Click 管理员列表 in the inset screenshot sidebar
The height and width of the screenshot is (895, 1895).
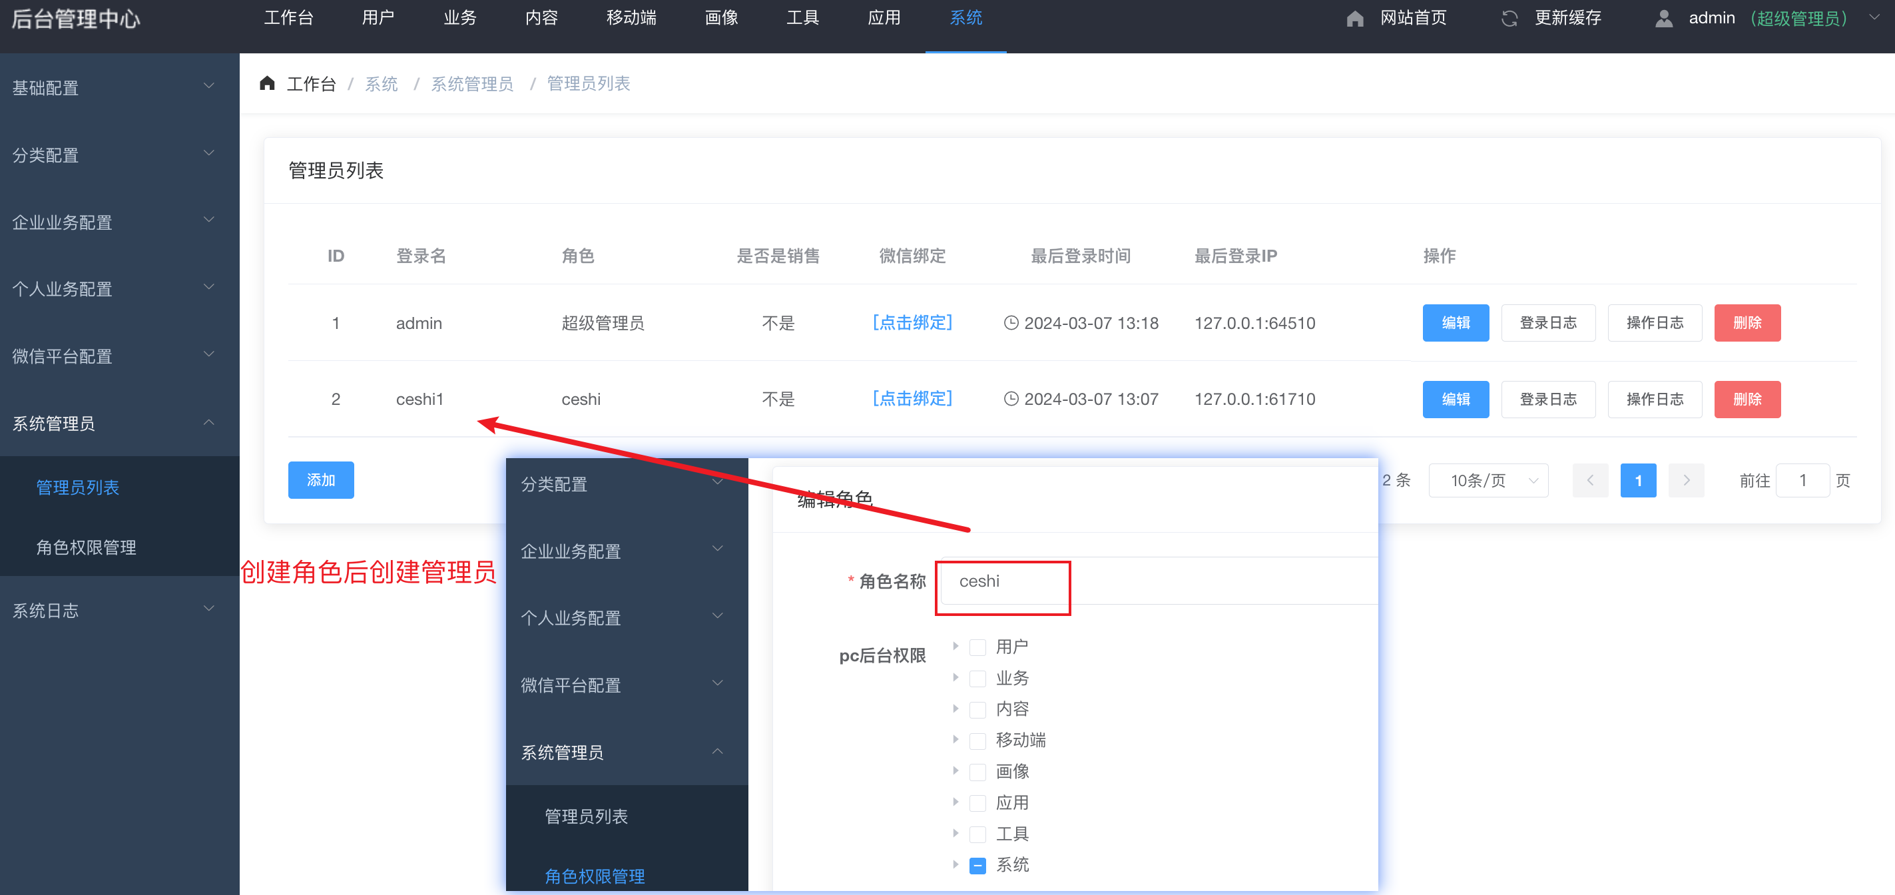pos(585,816)
